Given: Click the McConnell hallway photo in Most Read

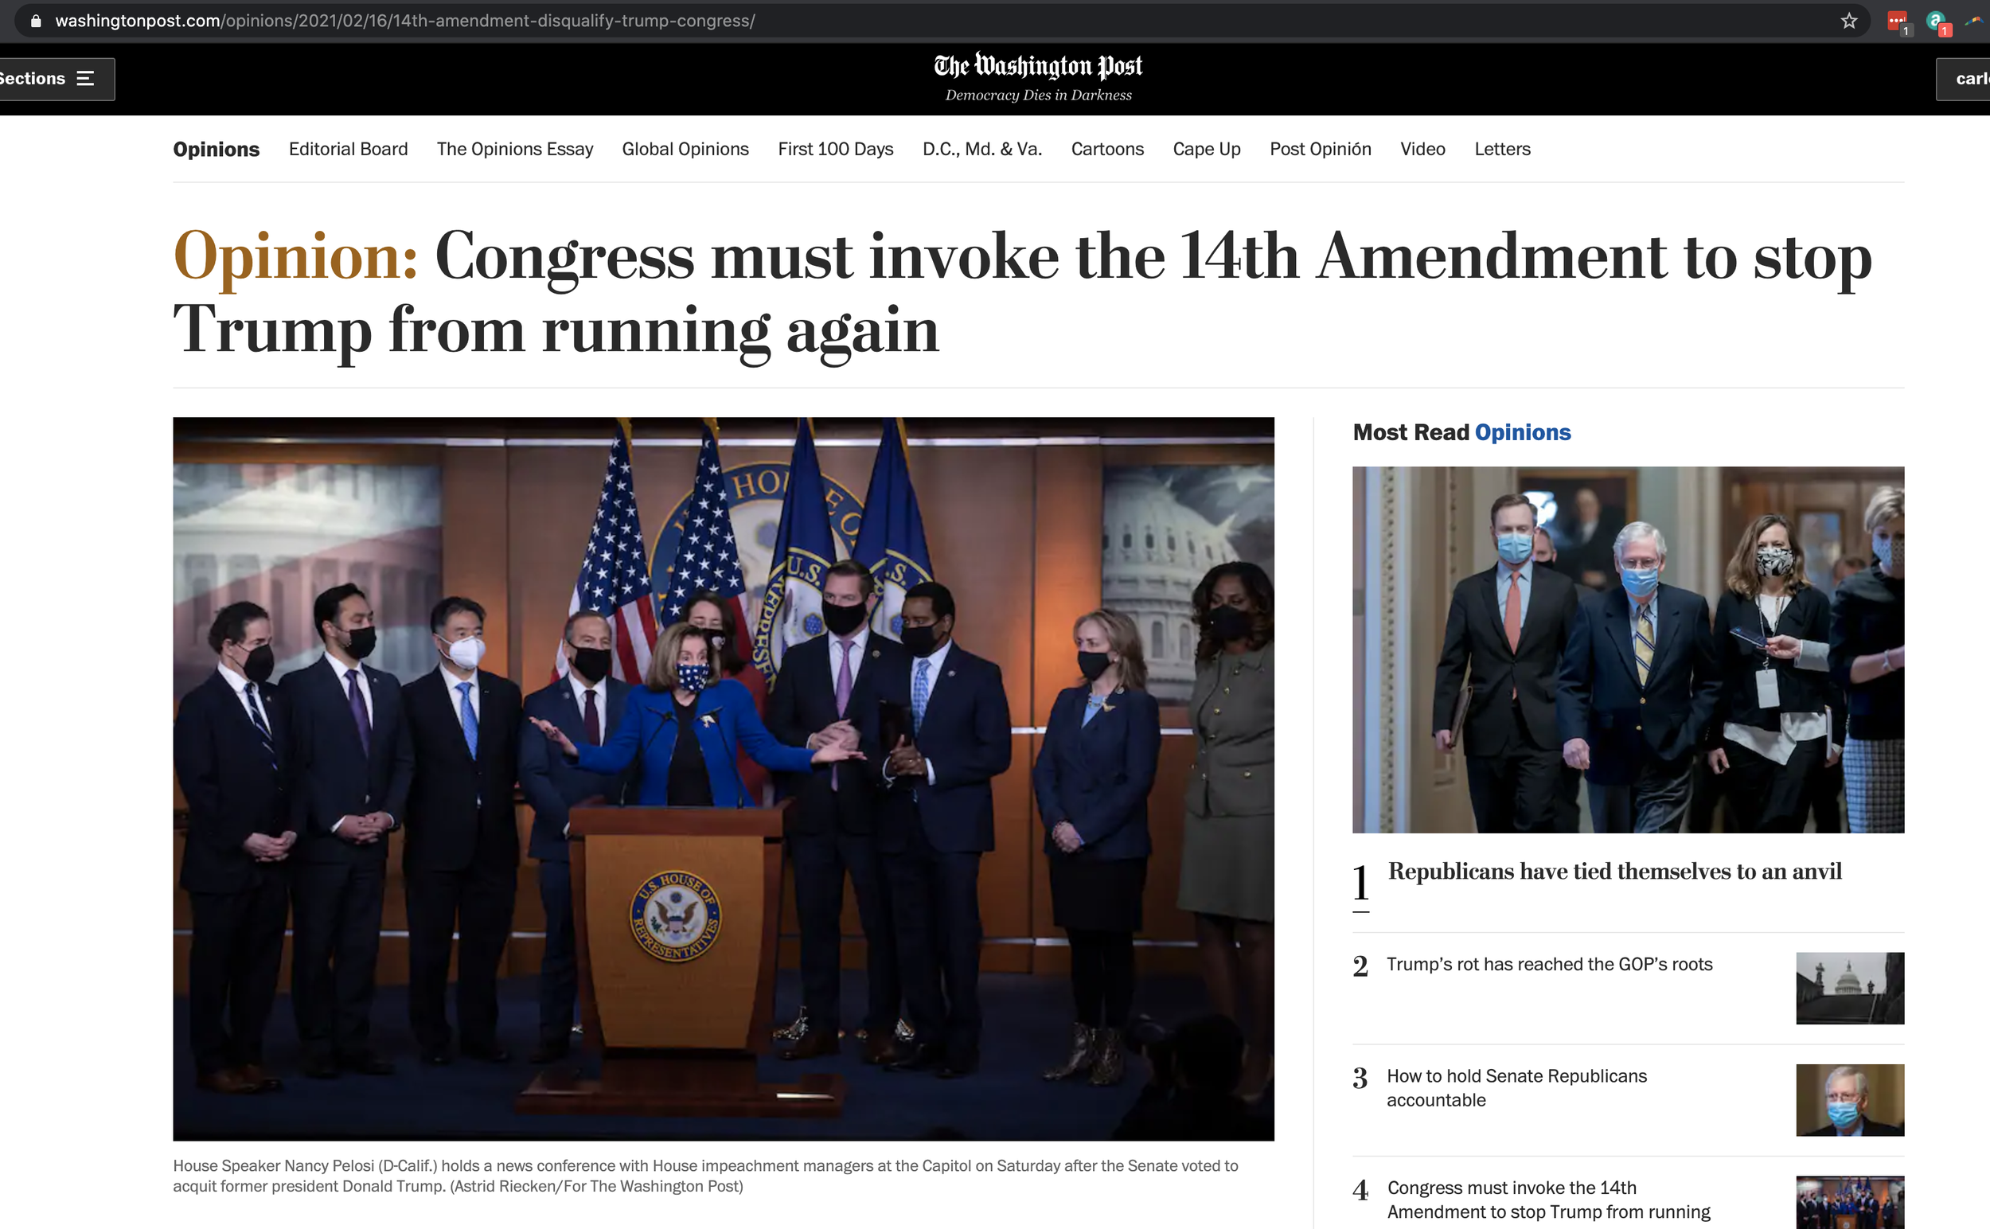Looking at the screenshot, I should pyautogui.click(x=1629, y=650).
